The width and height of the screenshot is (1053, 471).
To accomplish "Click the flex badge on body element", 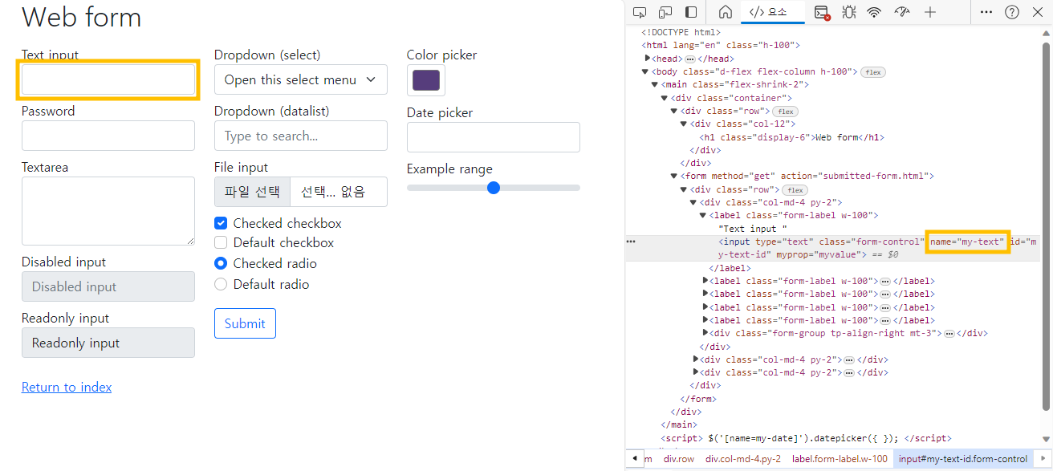I will point(872,72).
